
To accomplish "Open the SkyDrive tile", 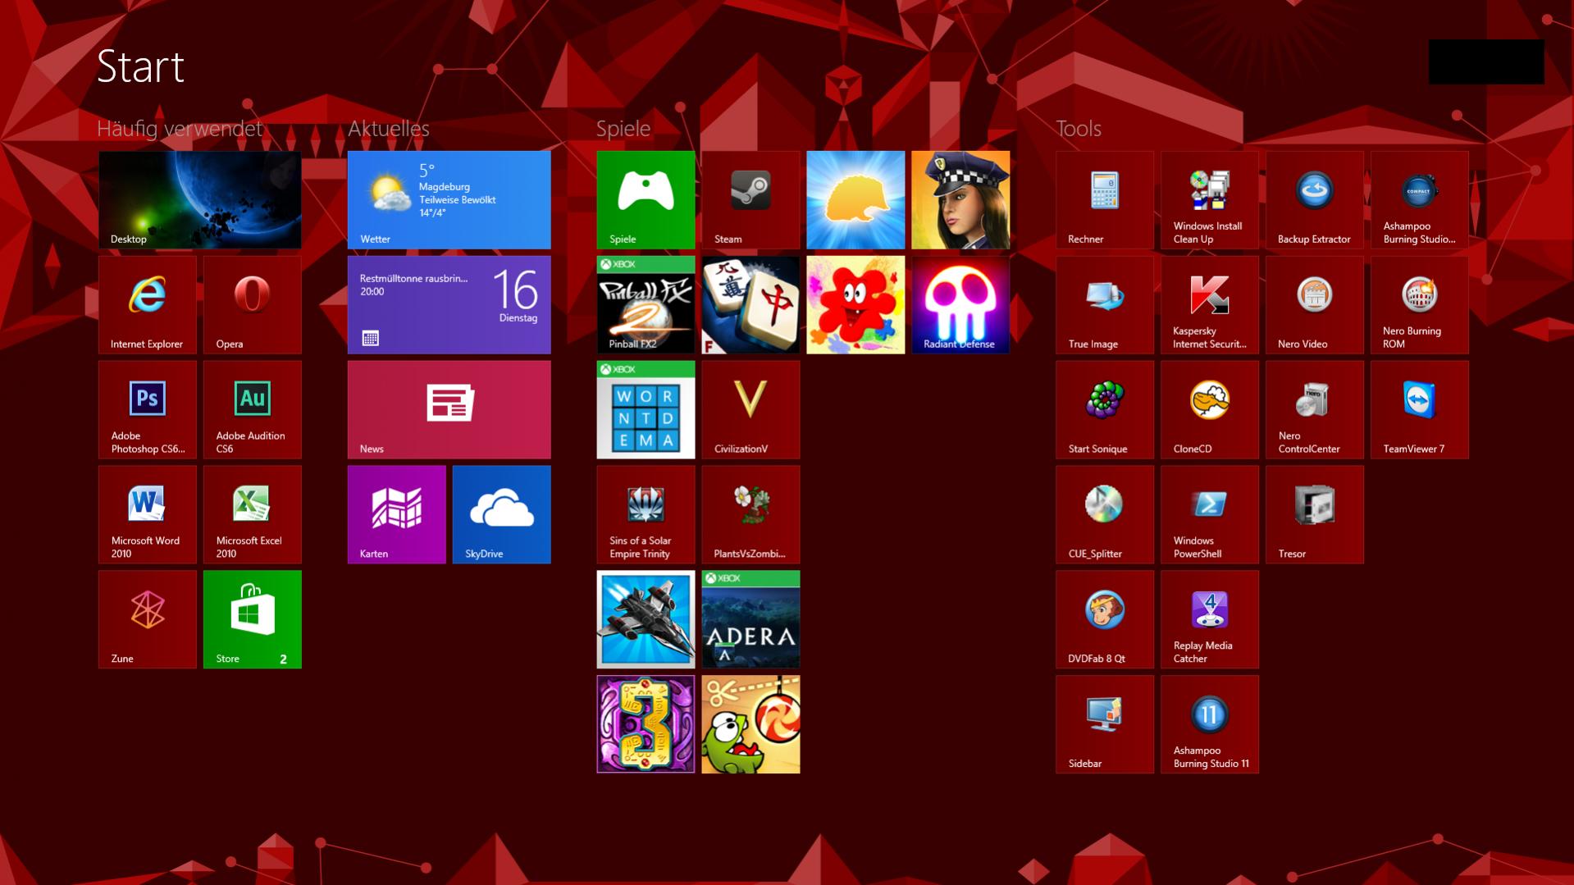I will tap(502, 514).
